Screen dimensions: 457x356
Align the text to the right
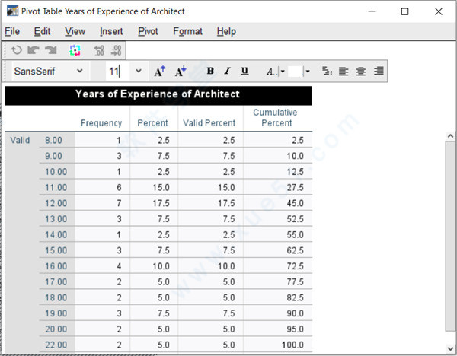(379, 72)
